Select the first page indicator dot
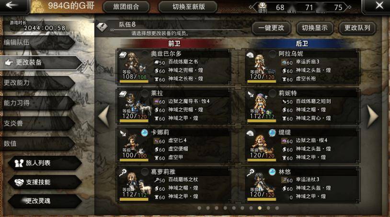The width and height of the screenshot is (390, 217). 199,208
